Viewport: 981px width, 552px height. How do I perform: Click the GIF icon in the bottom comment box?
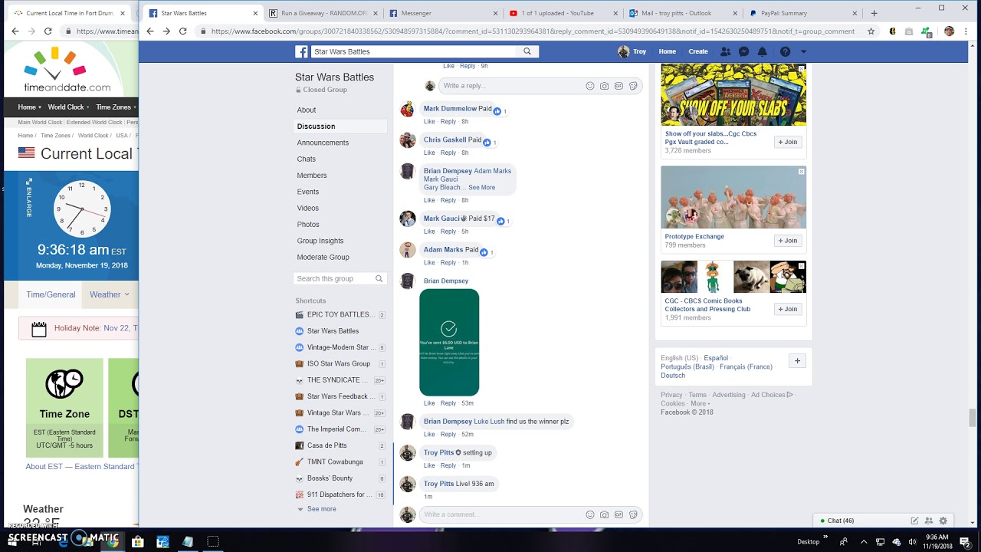click(x=619, y=514)
